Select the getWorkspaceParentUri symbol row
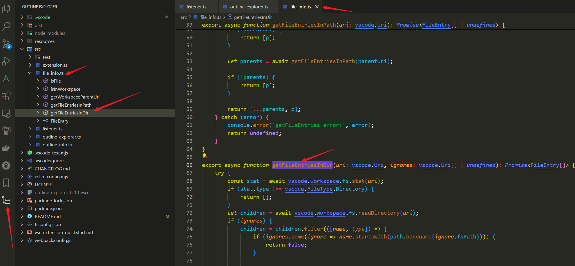The image size is (575, 266). pos(95,97)
